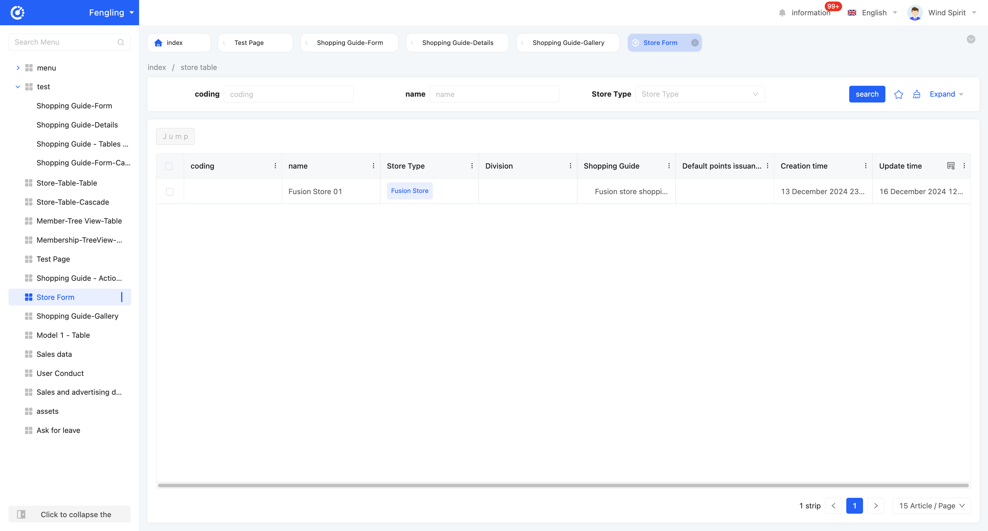Screen dimensions: 988x531
Task: Click the star favorite icon beside search
Action: pos(898,94)
